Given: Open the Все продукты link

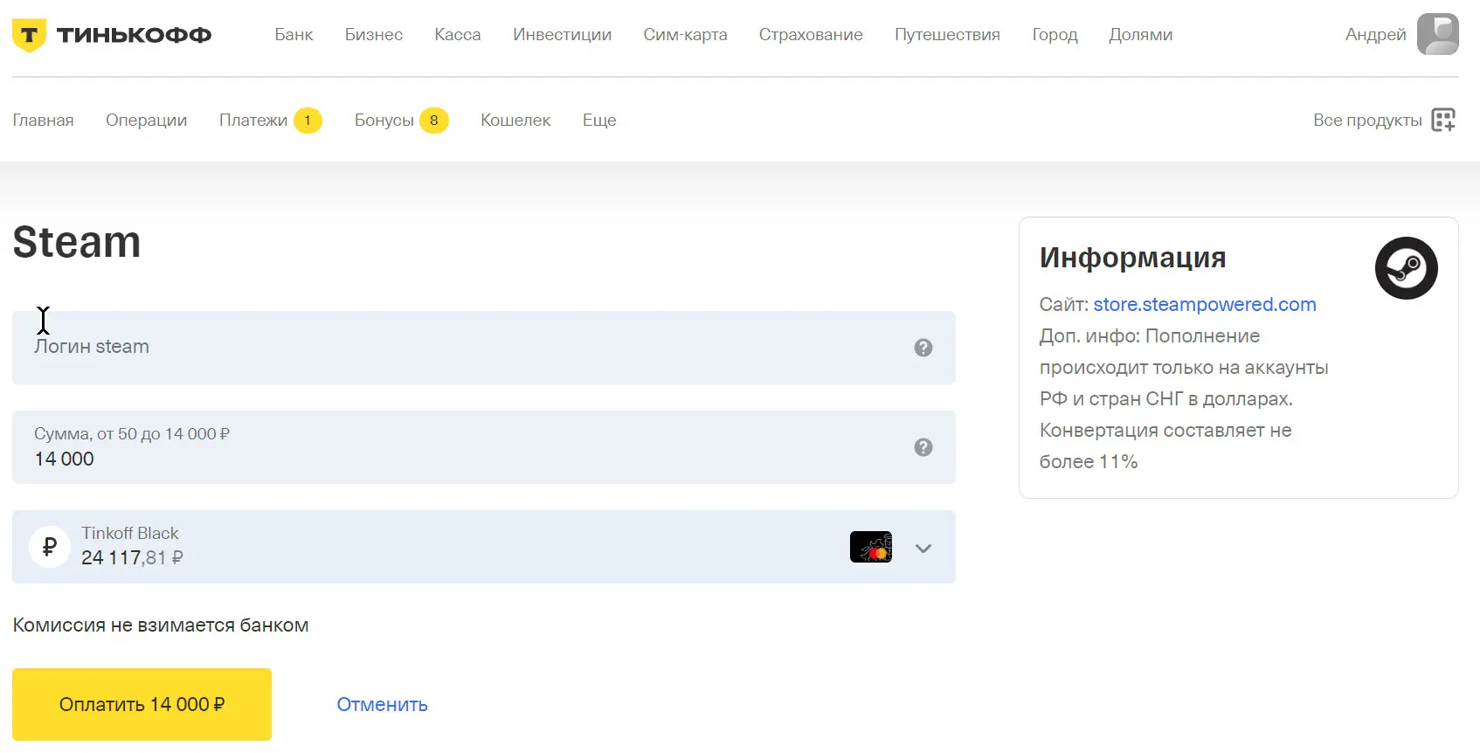Looking at the screenshot, I should coord(1367,121).
